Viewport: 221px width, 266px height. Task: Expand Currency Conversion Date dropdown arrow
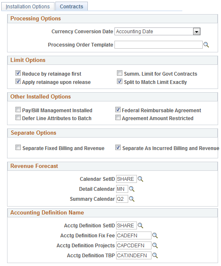point(196,32)
